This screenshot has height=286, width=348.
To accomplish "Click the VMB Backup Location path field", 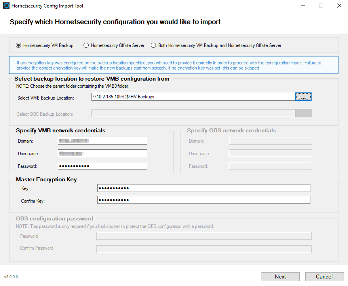I will (193, 97).
